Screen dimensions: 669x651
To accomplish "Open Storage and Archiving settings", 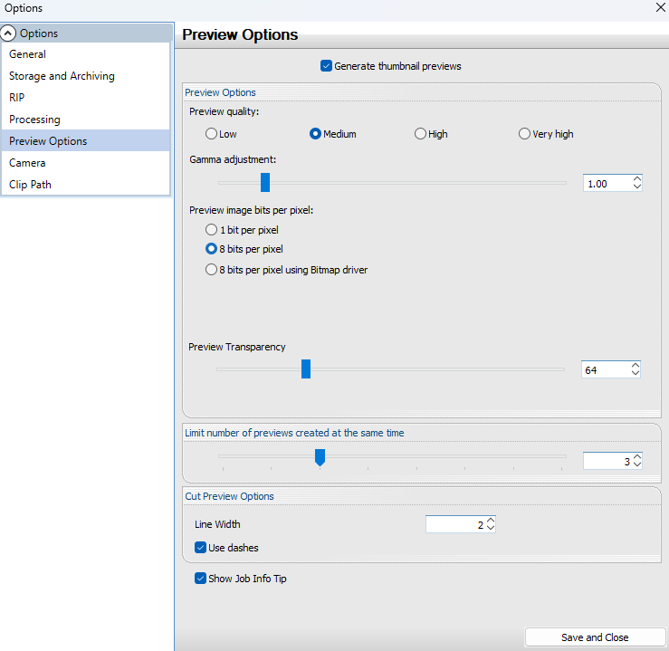I will [86, 76].
